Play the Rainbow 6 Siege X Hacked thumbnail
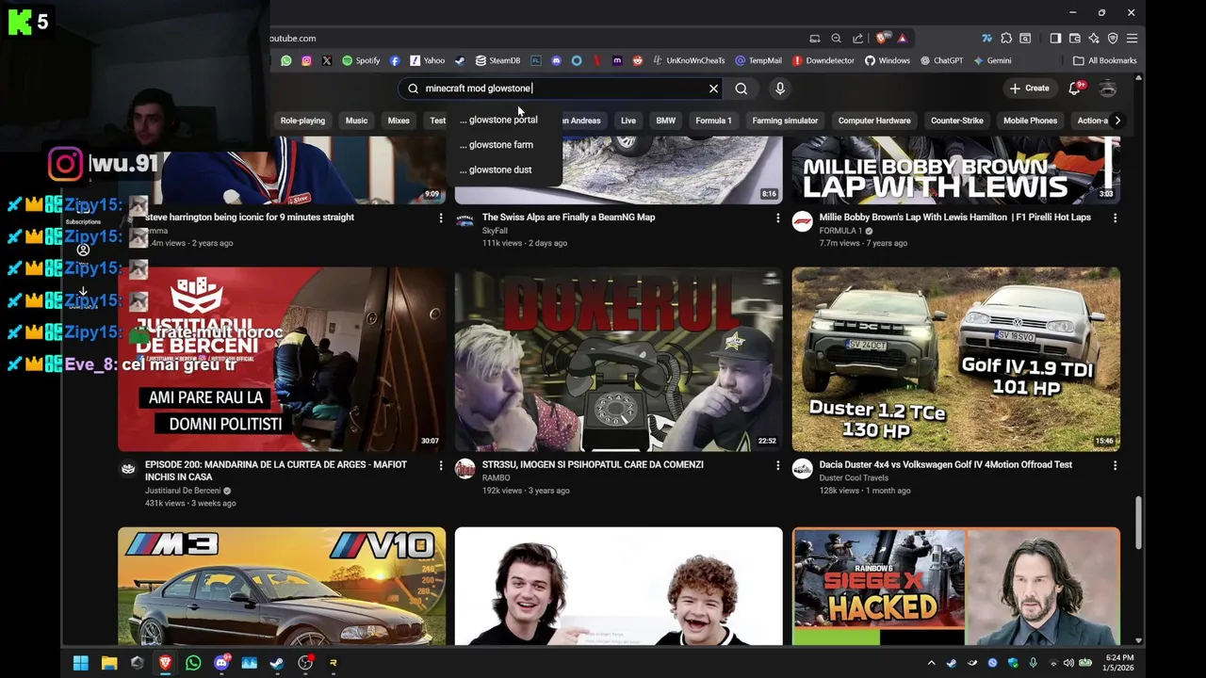The image size is (1206, 678). [x=955, y=586]
